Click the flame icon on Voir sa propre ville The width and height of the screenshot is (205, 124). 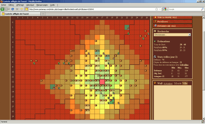pos(155,17)
